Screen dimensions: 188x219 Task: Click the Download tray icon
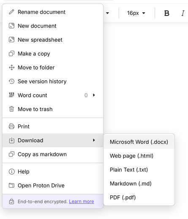point(11,140)
